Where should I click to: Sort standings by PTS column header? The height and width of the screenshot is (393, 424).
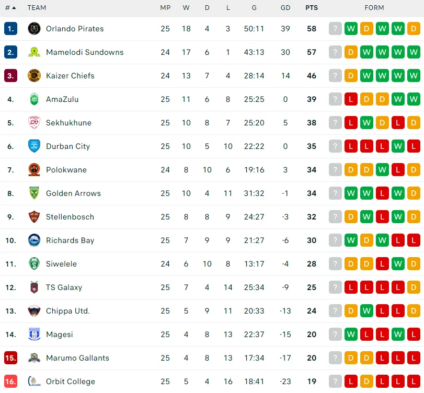312,8
